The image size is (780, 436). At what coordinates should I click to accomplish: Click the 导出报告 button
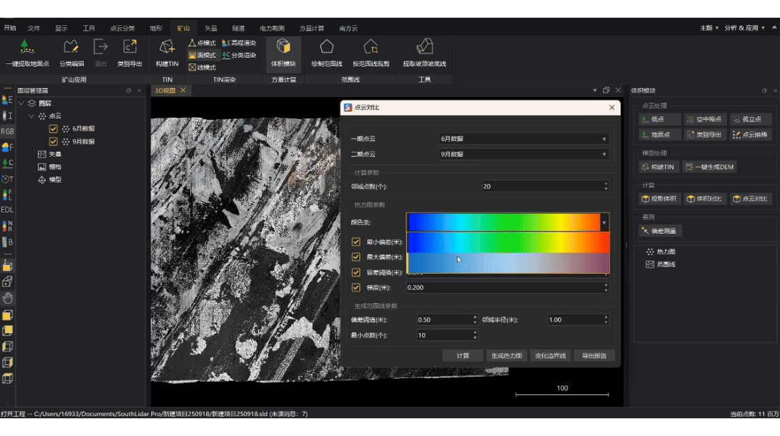[594, 356]
